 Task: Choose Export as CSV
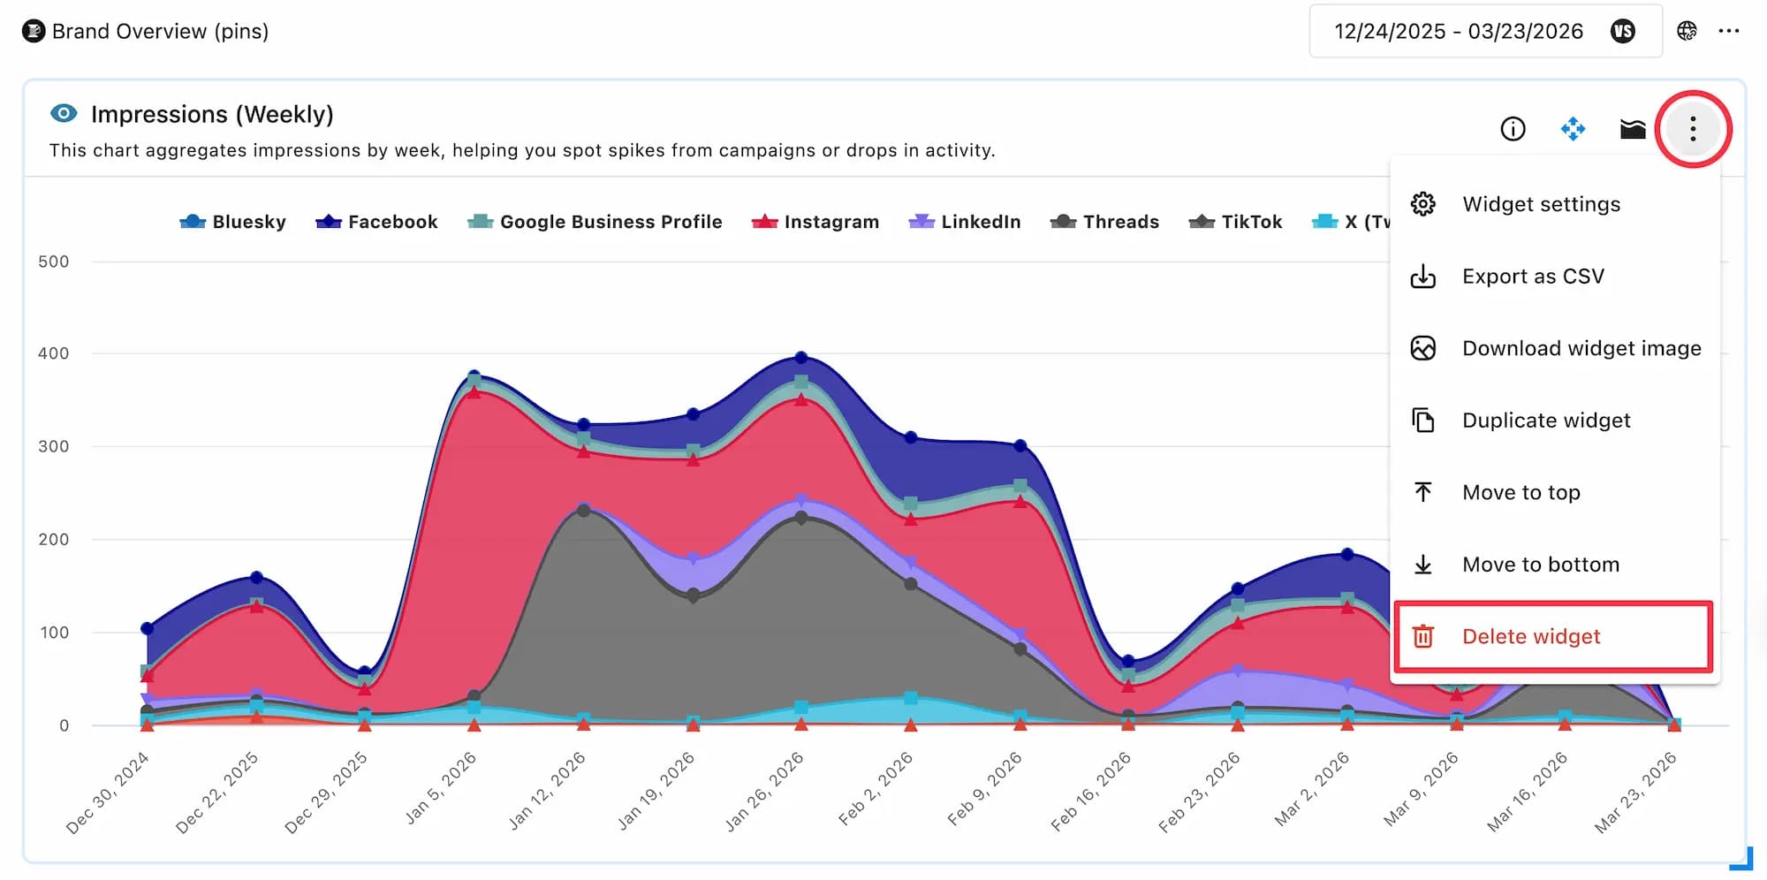[1533, 277]
